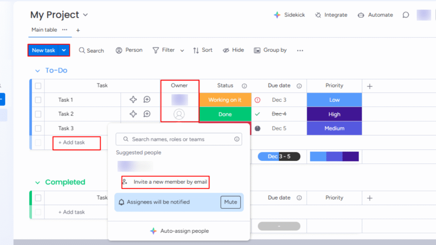Invite a new member by email
436x245 pixels.
pos(165,182)
